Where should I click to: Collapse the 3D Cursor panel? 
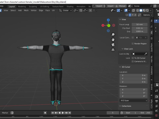[120, 67]
